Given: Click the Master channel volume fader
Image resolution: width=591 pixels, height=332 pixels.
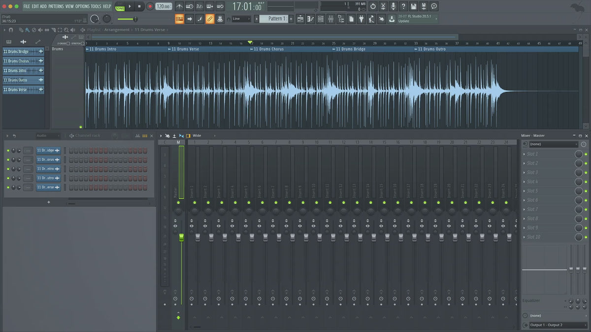Looking at the screenshot, I should tap(181, 238).
